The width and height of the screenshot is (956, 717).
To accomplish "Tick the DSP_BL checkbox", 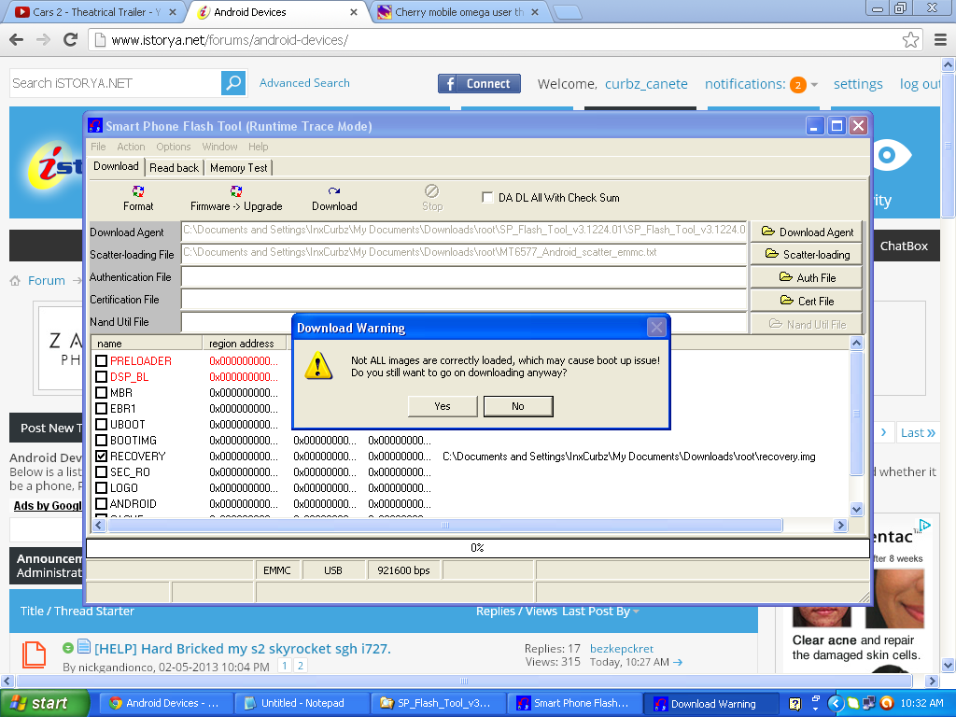I will (101, 377).
